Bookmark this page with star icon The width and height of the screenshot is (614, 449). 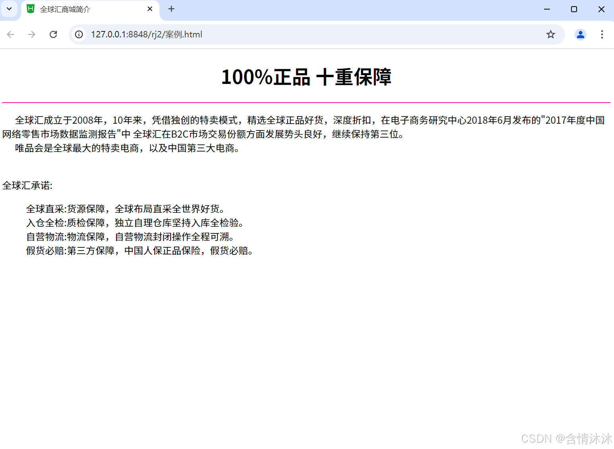[550, 35]
